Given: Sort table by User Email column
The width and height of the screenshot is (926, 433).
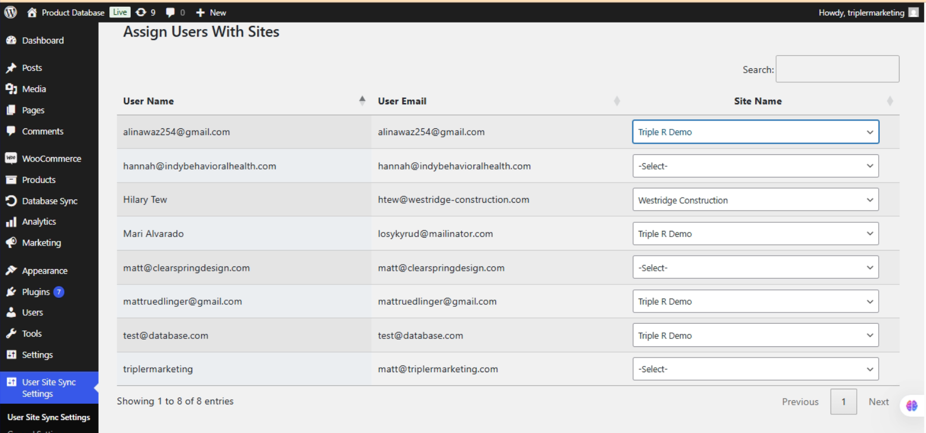Looking at the screenshot, I should coord(402,101).
